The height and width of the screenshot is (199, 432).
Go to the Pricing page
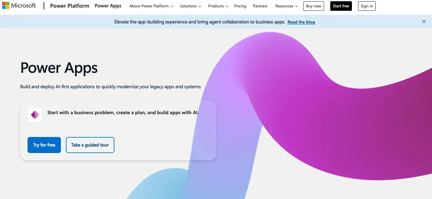click(x=240, y=6)
